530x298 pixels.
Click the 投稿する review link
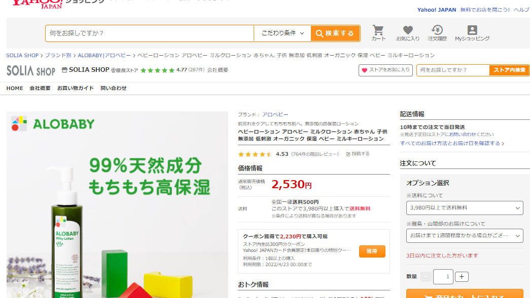[x=360, y=154]
